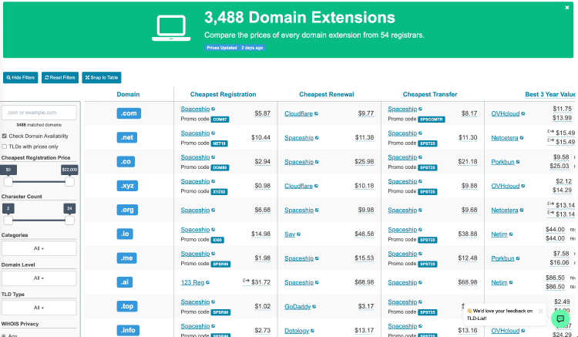
Task: Open the .me domain badge
Action: coord(127,258)
